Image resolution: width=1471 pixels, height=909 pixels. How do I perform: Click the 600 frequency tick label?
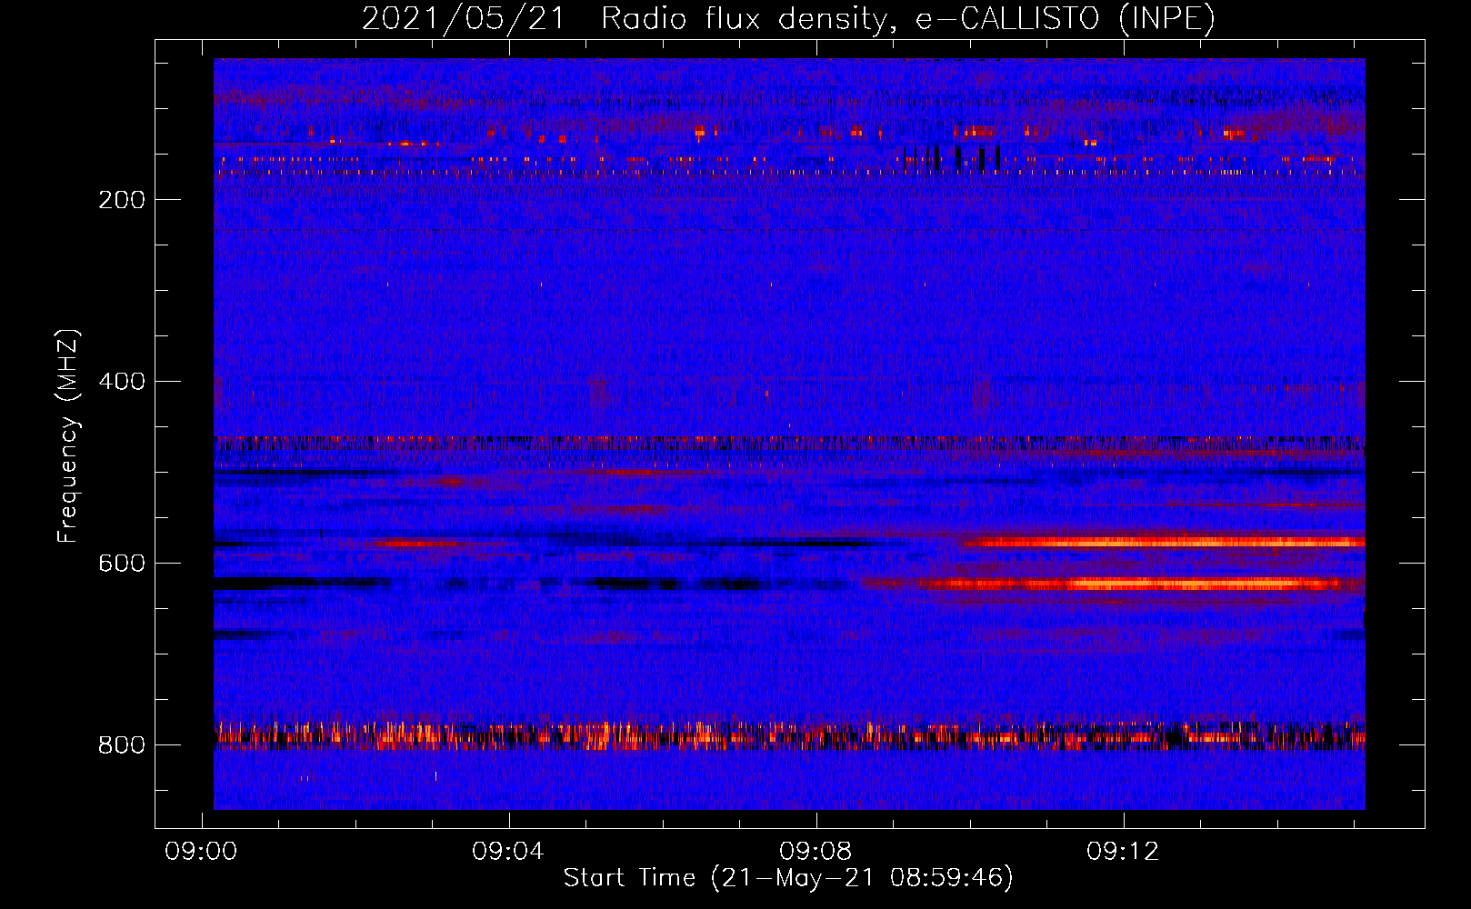click(122, 564)
